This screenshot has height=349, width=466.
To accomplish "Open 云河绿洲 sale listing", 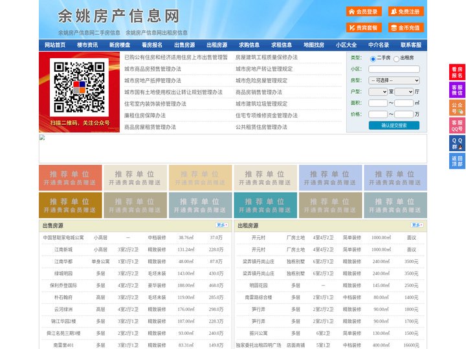I will coord(63,309).
